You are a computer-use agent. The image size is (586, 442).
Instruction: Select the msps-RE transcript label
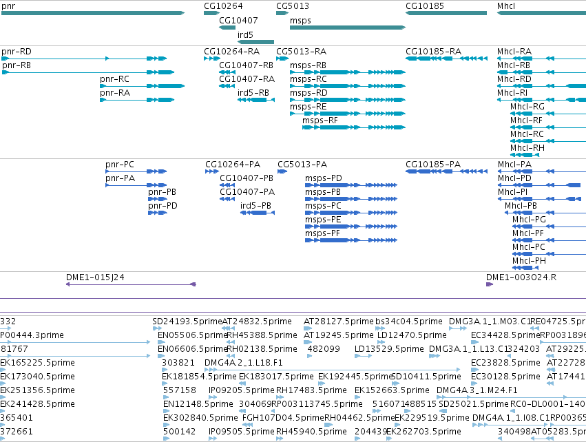(x=308, y=107)
